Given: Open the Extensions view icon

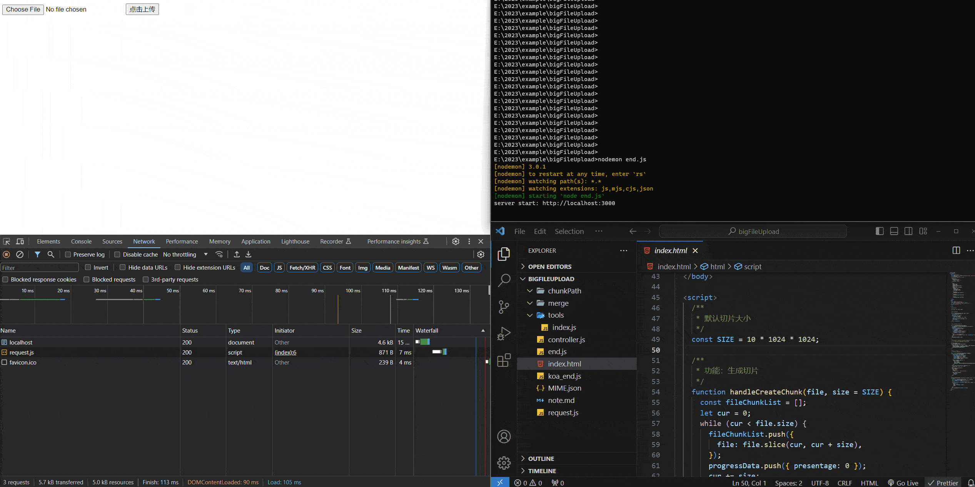Looking at the screenshot, I should tap(504, 360).
